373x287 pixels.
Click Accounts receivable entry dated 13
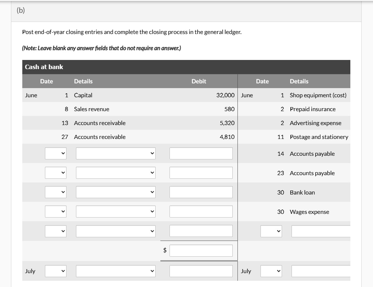tap(100, 123)
